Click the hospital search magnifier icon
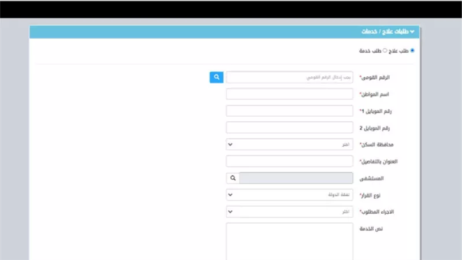The height and width of the screenshot is (260, 462). click(x=233, y=178)
